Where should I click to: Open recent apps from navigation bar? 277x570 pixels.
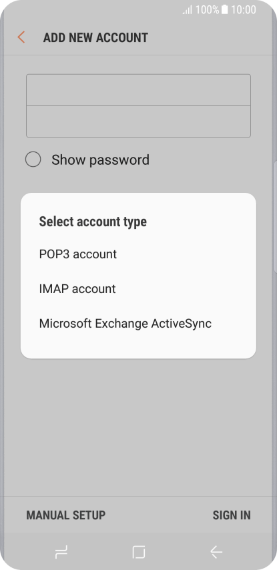click(61, 553)
